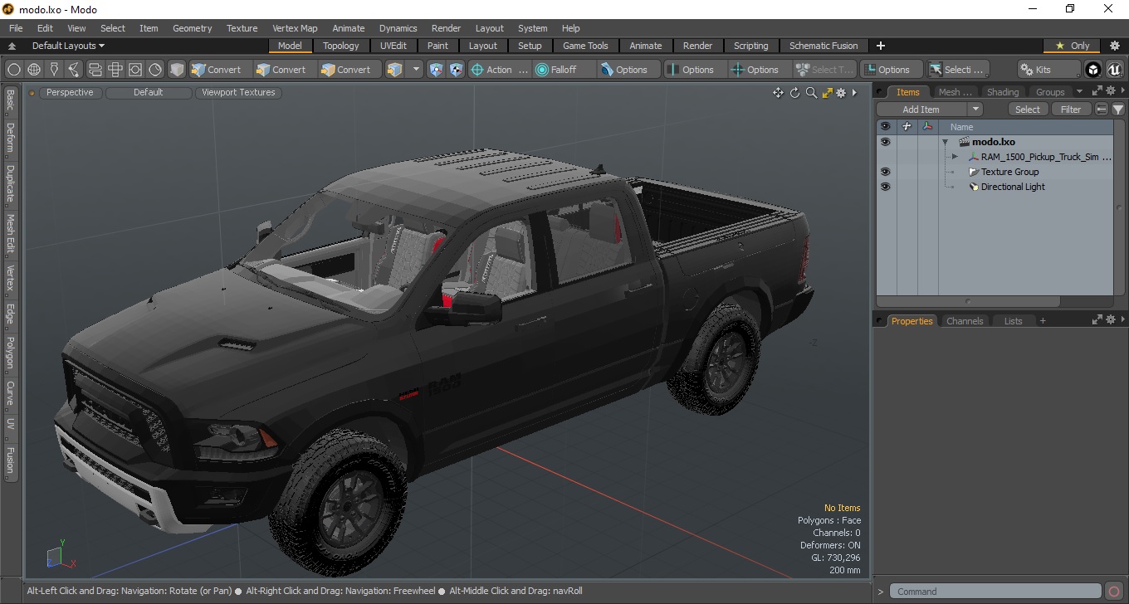
Task: Click the funnel filter icon
Action: (x=1118, y=110)
